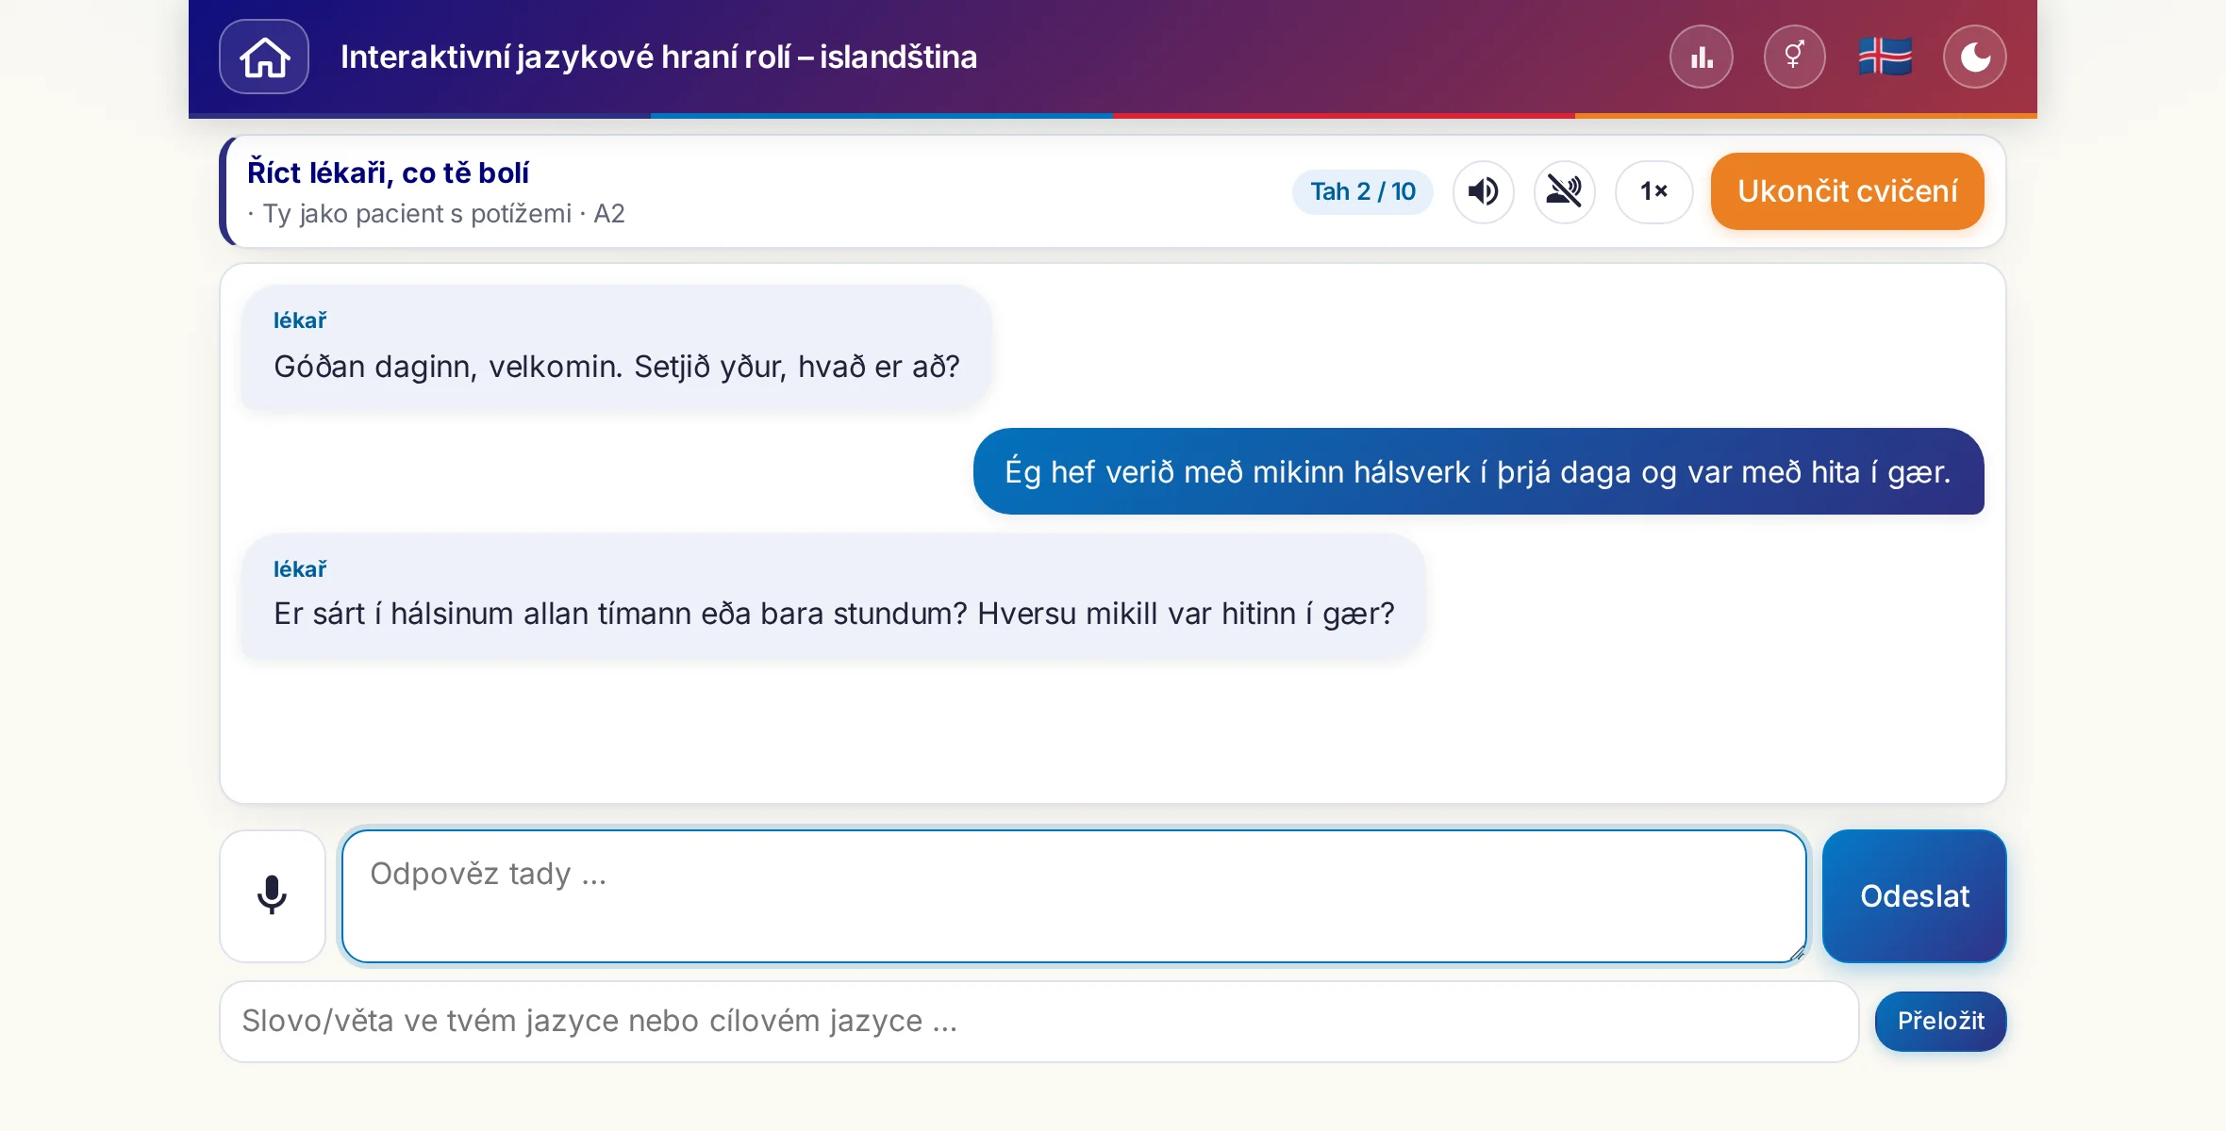Click the doctor's greeting message
The width and height of the screenshot is (2226, 1131).
(616, 348)
